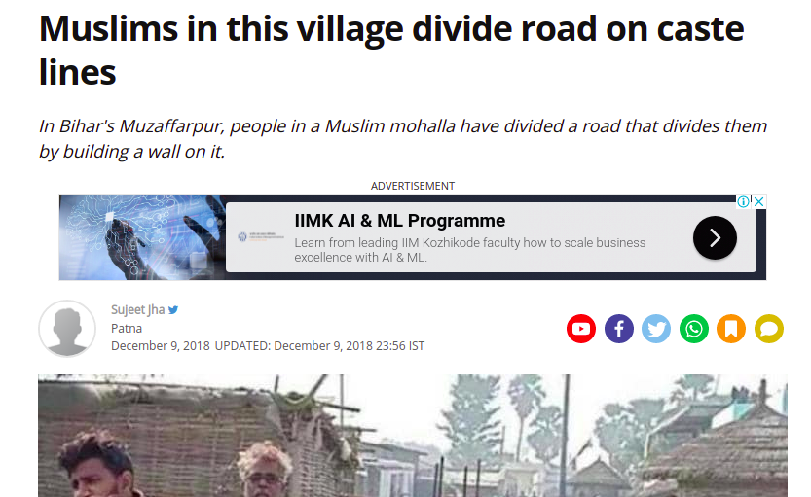811x497 pixels.
Task: Click the updated December 9 timestamp
Action: 319,345
